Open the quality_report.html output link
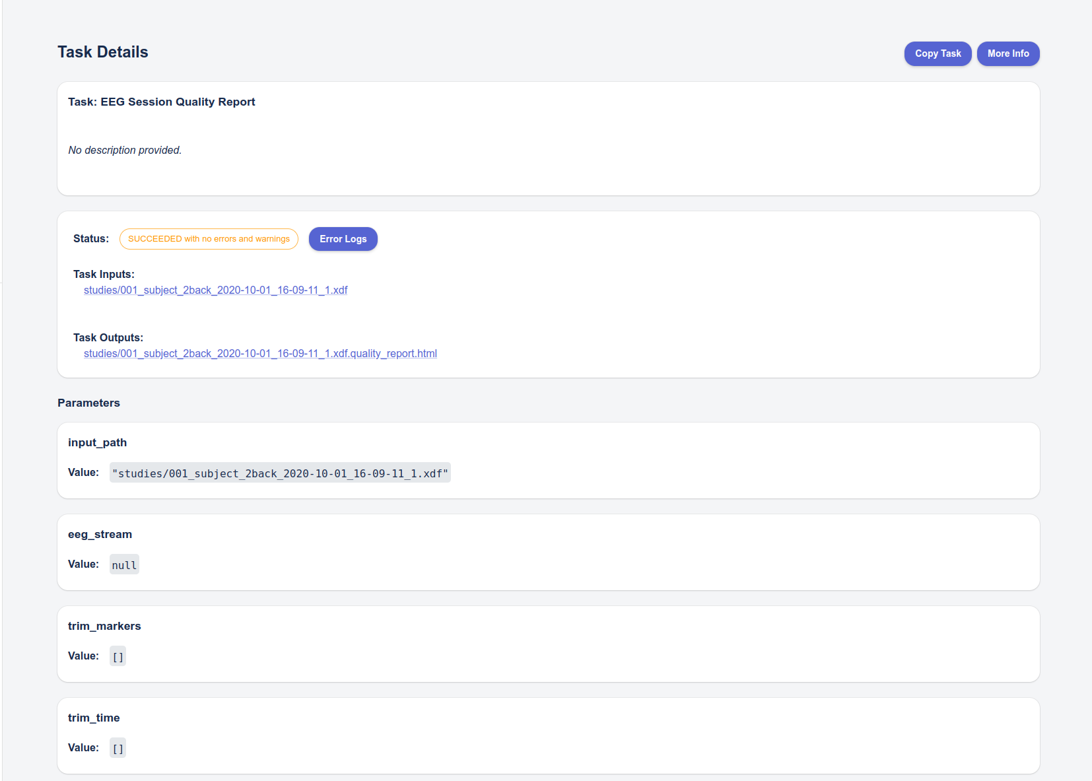The image size is (1092, 781). 260,353
